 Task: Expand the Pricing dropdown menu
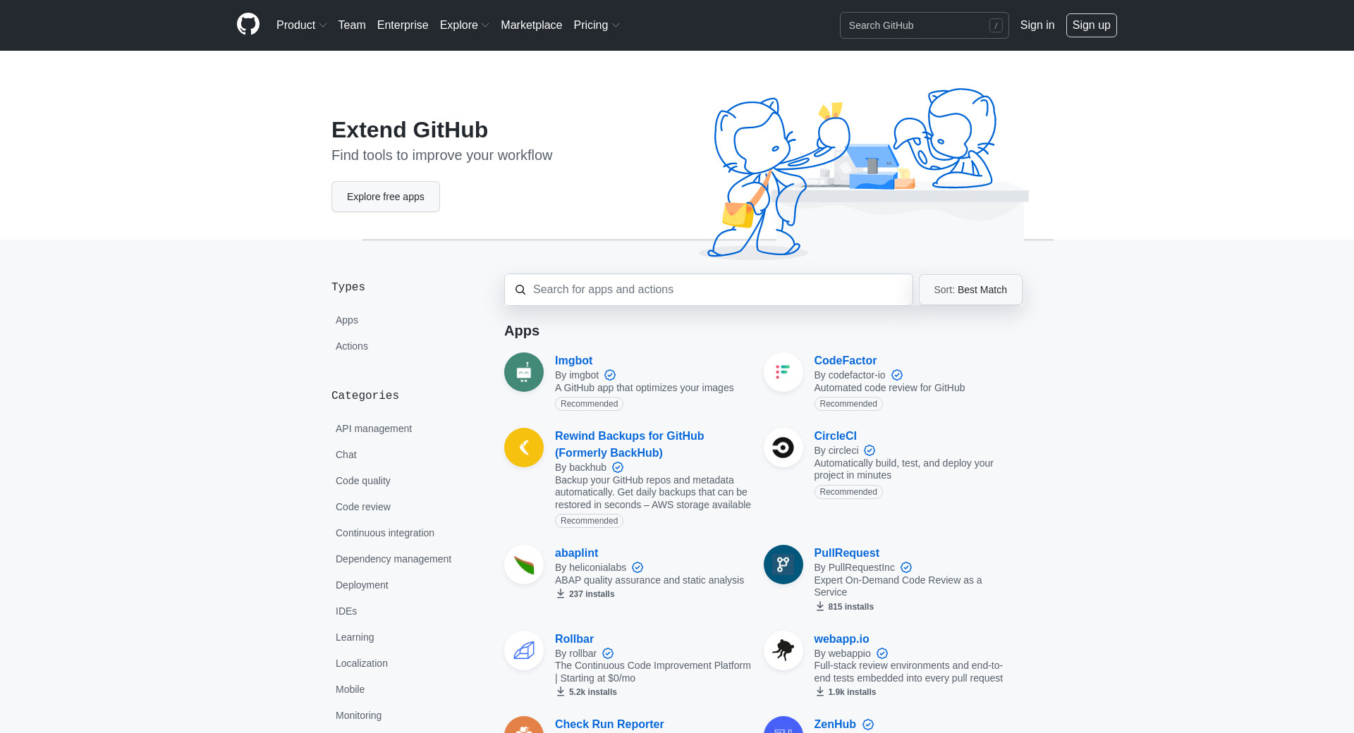[x=596, y=25]
